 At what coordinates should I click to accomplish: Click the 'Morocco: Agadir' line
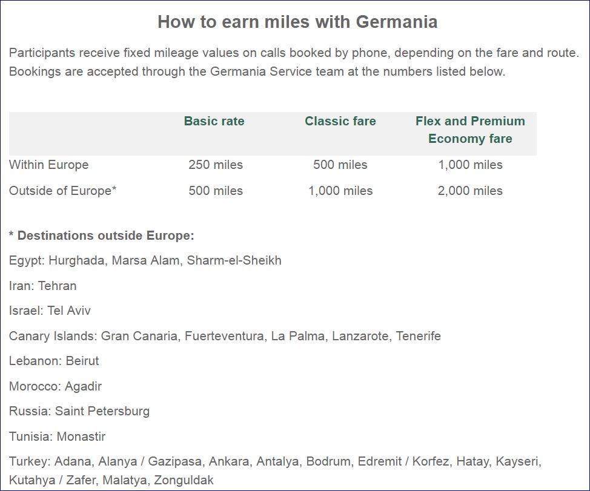coord(55,386)
